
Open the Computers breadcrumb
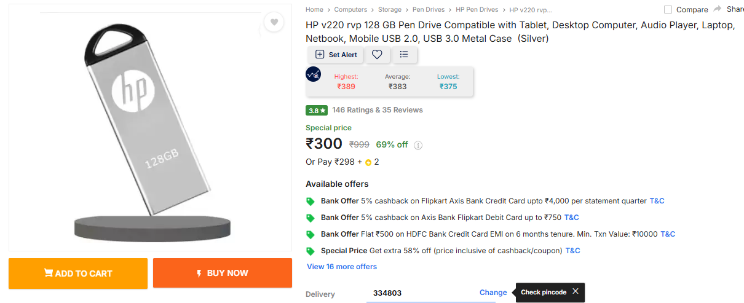tap(350, 10)
